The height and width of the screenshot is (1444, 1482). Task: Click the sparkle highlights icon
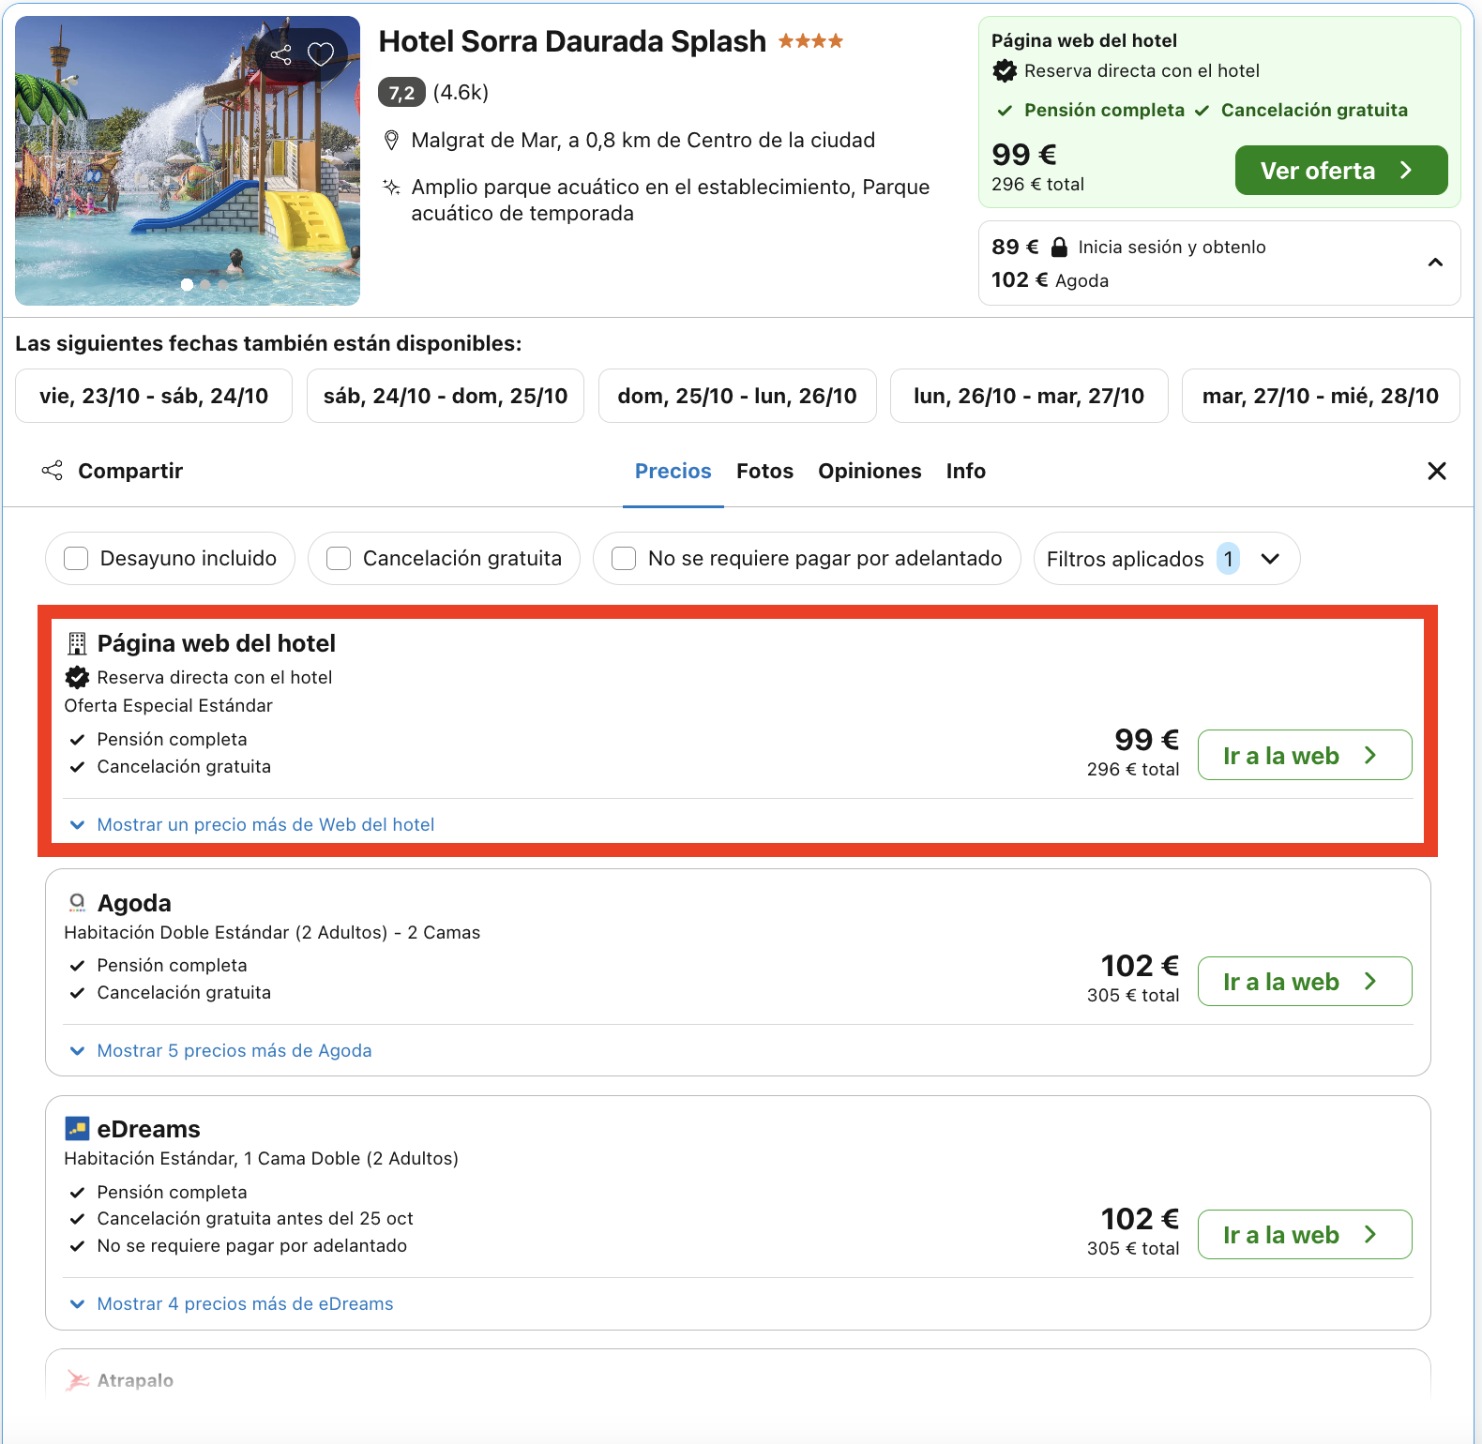pos(392,188)
